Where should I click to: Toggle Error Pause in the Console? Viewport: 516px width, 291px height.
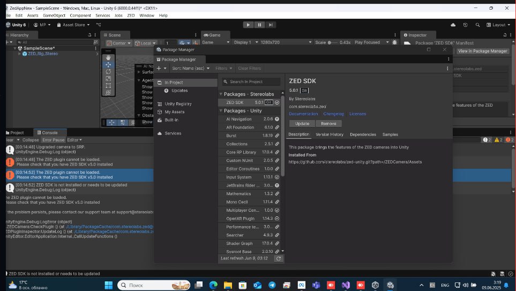pos(53,140)
